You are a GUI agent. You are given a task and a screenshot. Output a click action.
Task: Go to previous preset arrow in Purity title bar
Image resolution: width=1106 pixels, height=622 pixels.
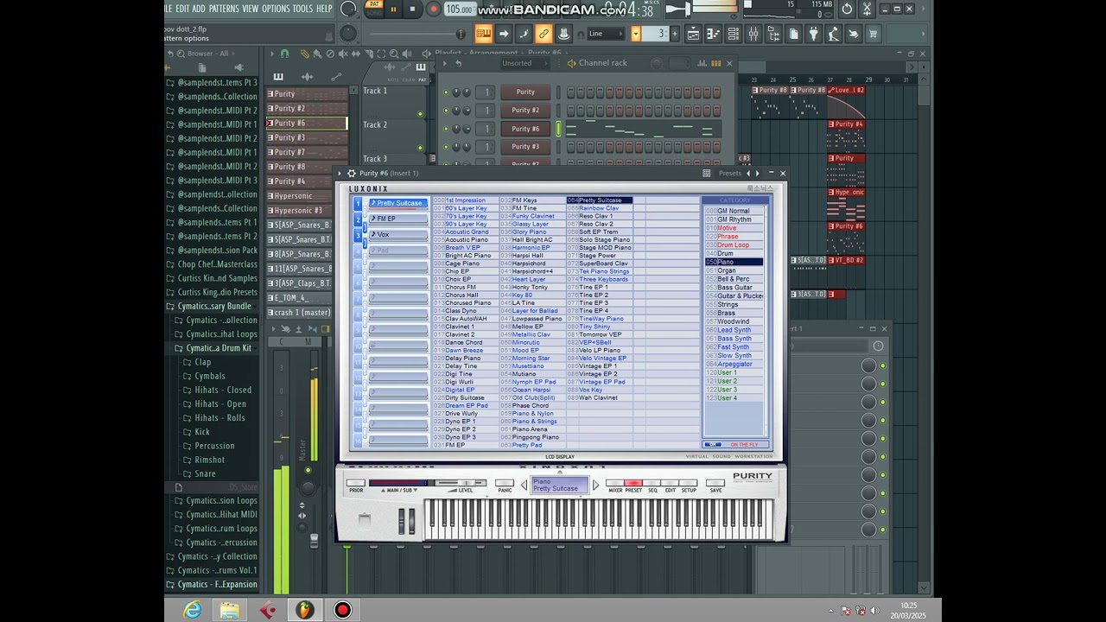pos(748,173)
